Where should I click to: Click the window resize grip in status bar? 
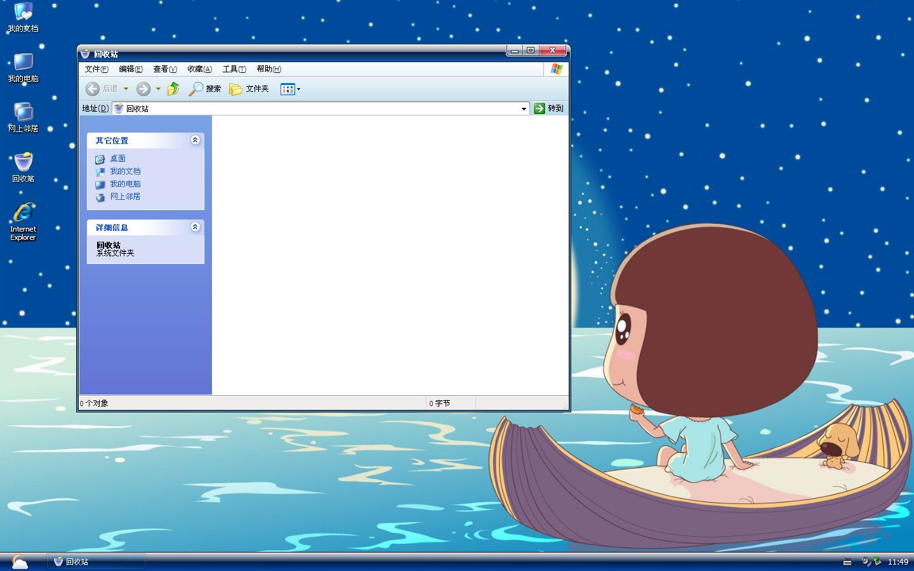(564, 405)
